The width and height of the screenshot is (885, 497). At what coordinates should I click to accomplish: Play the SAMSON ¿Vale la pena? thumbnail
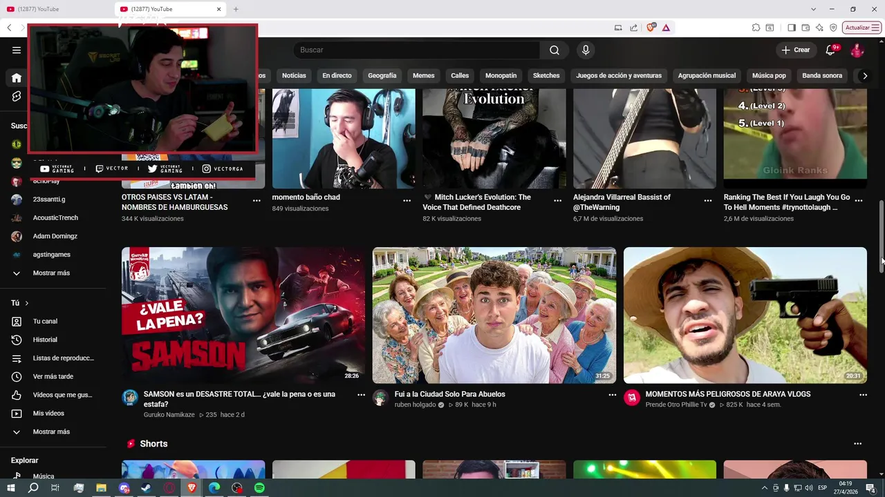tap(243, 315)
